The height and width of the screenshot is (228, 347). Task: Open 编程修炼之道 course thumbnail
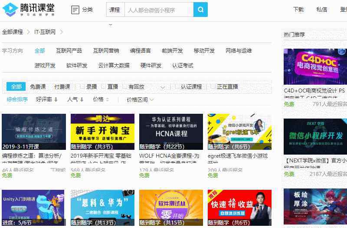tap(34, 132)
